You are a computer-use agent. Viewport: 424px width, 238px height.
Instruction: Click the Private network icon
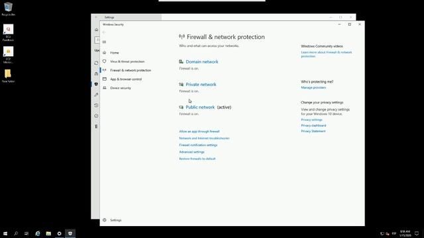pyautogui.click(x=181, y=85)
